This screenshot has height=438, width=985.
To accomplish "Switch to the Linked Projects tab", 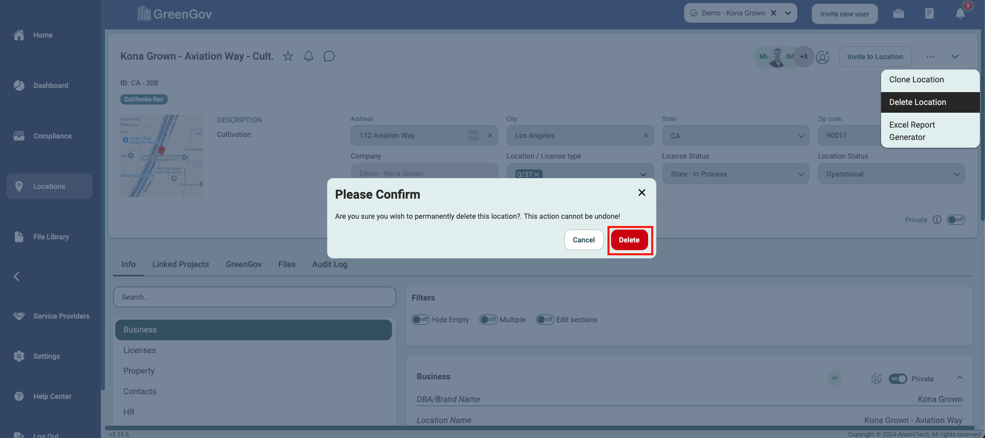I will (x=181, y=264).
